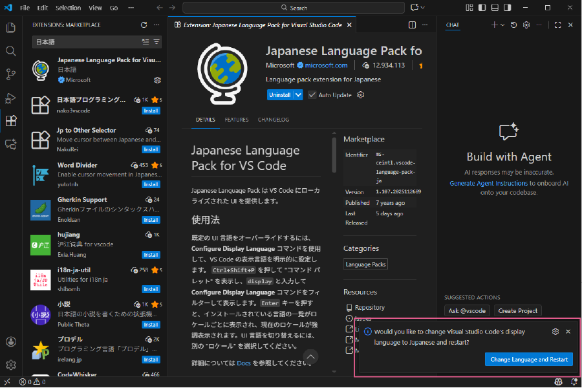Open the filter extensions icon
The height and width of the screenshot is (388, 582).
pyautogui.click(x=156, y=41)
